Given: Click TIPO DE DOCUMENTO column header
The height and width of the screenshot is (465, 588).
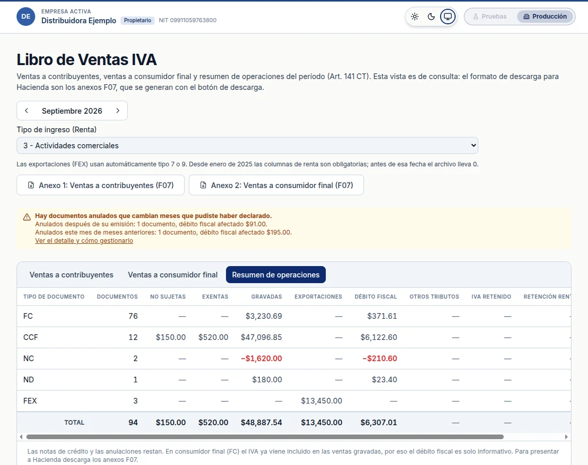Looking at the screenshot, I should tap(54, 297).
